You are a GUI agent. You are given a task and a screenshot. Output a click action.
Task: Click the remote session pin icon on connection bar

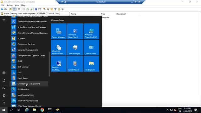pos(62,2)
